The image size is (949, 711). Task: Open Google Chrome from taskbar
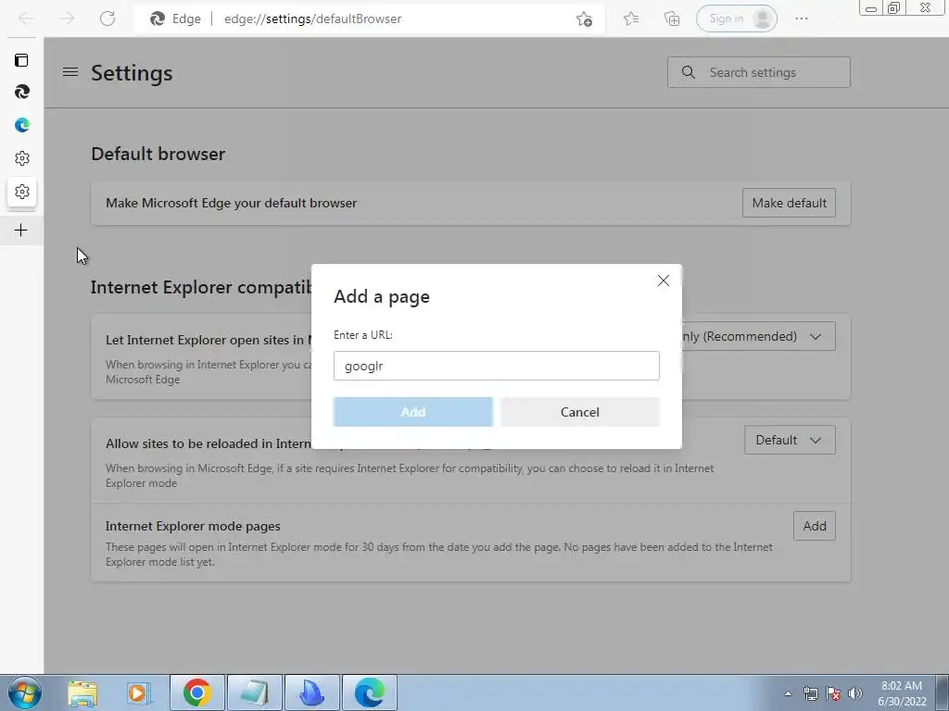coord(197,692)
